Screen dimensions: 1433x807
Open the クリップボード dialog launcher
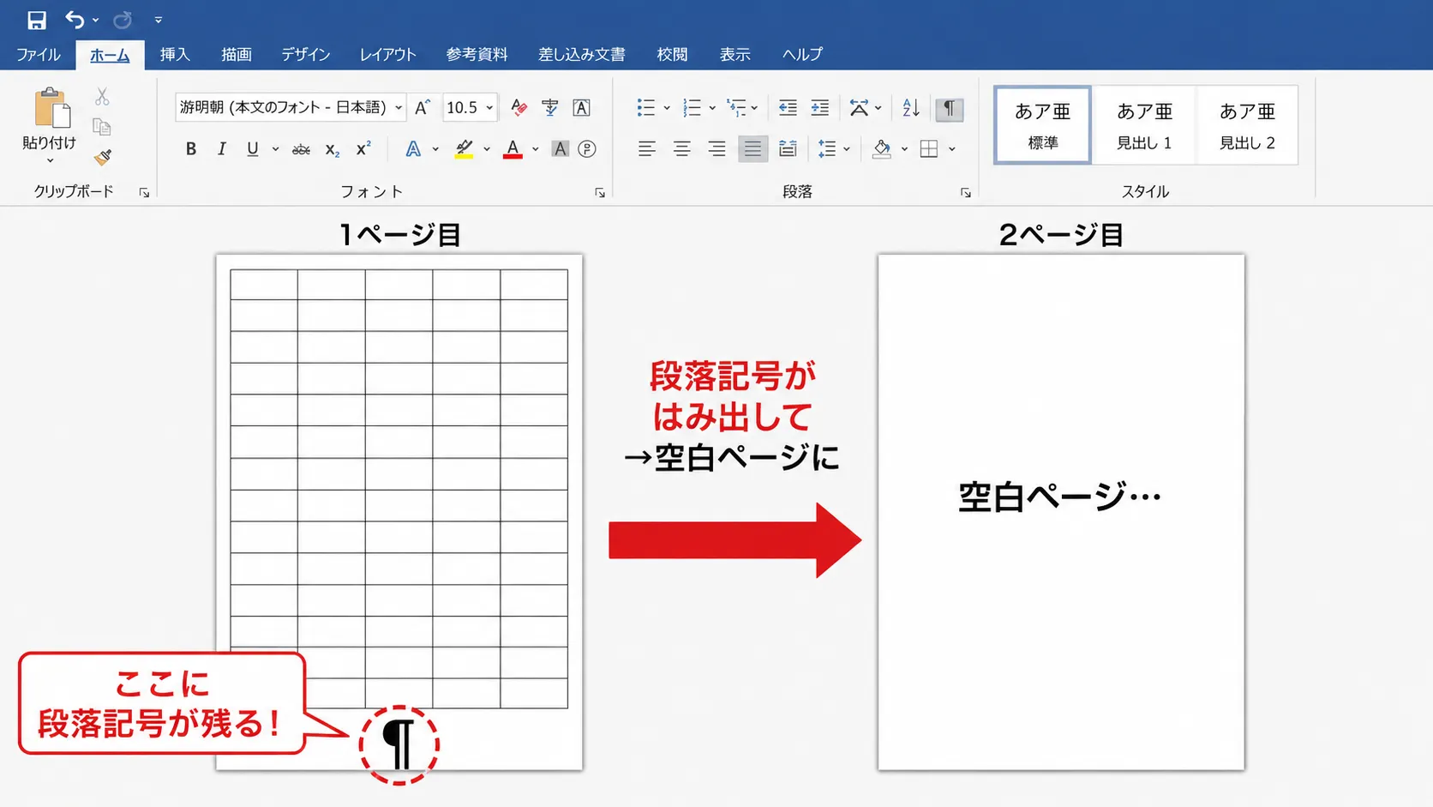point(144,193)
